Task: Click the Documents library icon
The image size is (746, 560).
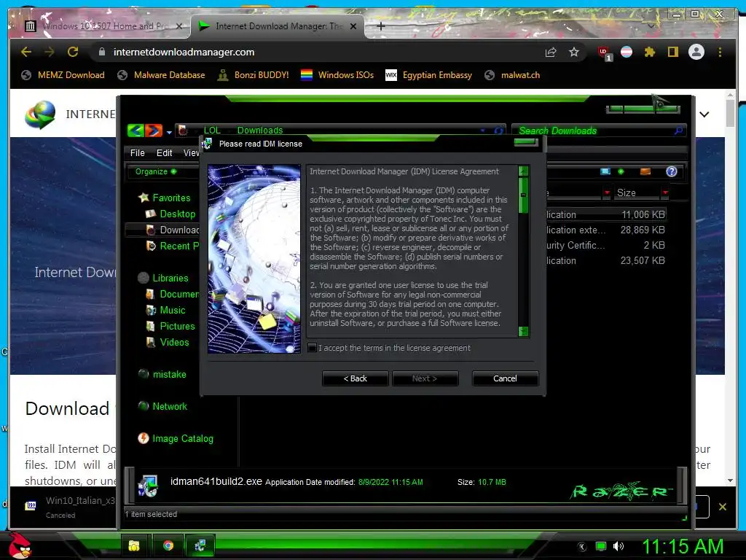Action: pos(150,295)
